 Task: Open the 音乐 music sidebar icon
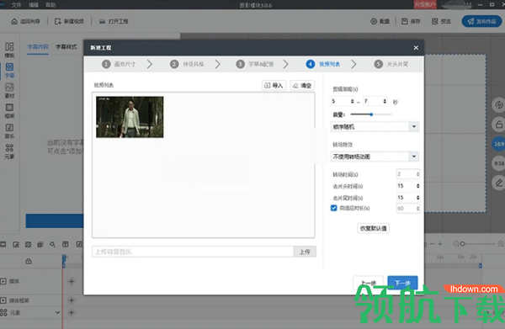pos(9,131)
